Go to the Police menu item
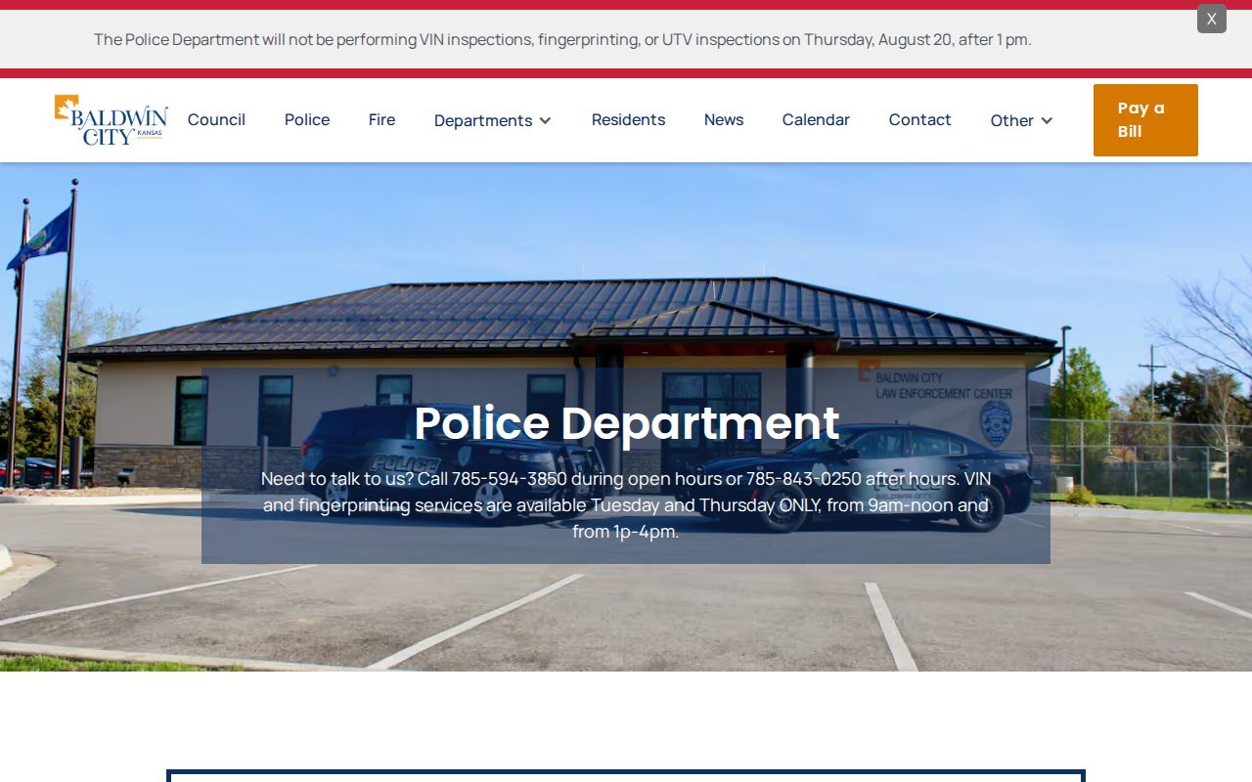Screen dimensions: 1252x782 [x=307, y=119]
